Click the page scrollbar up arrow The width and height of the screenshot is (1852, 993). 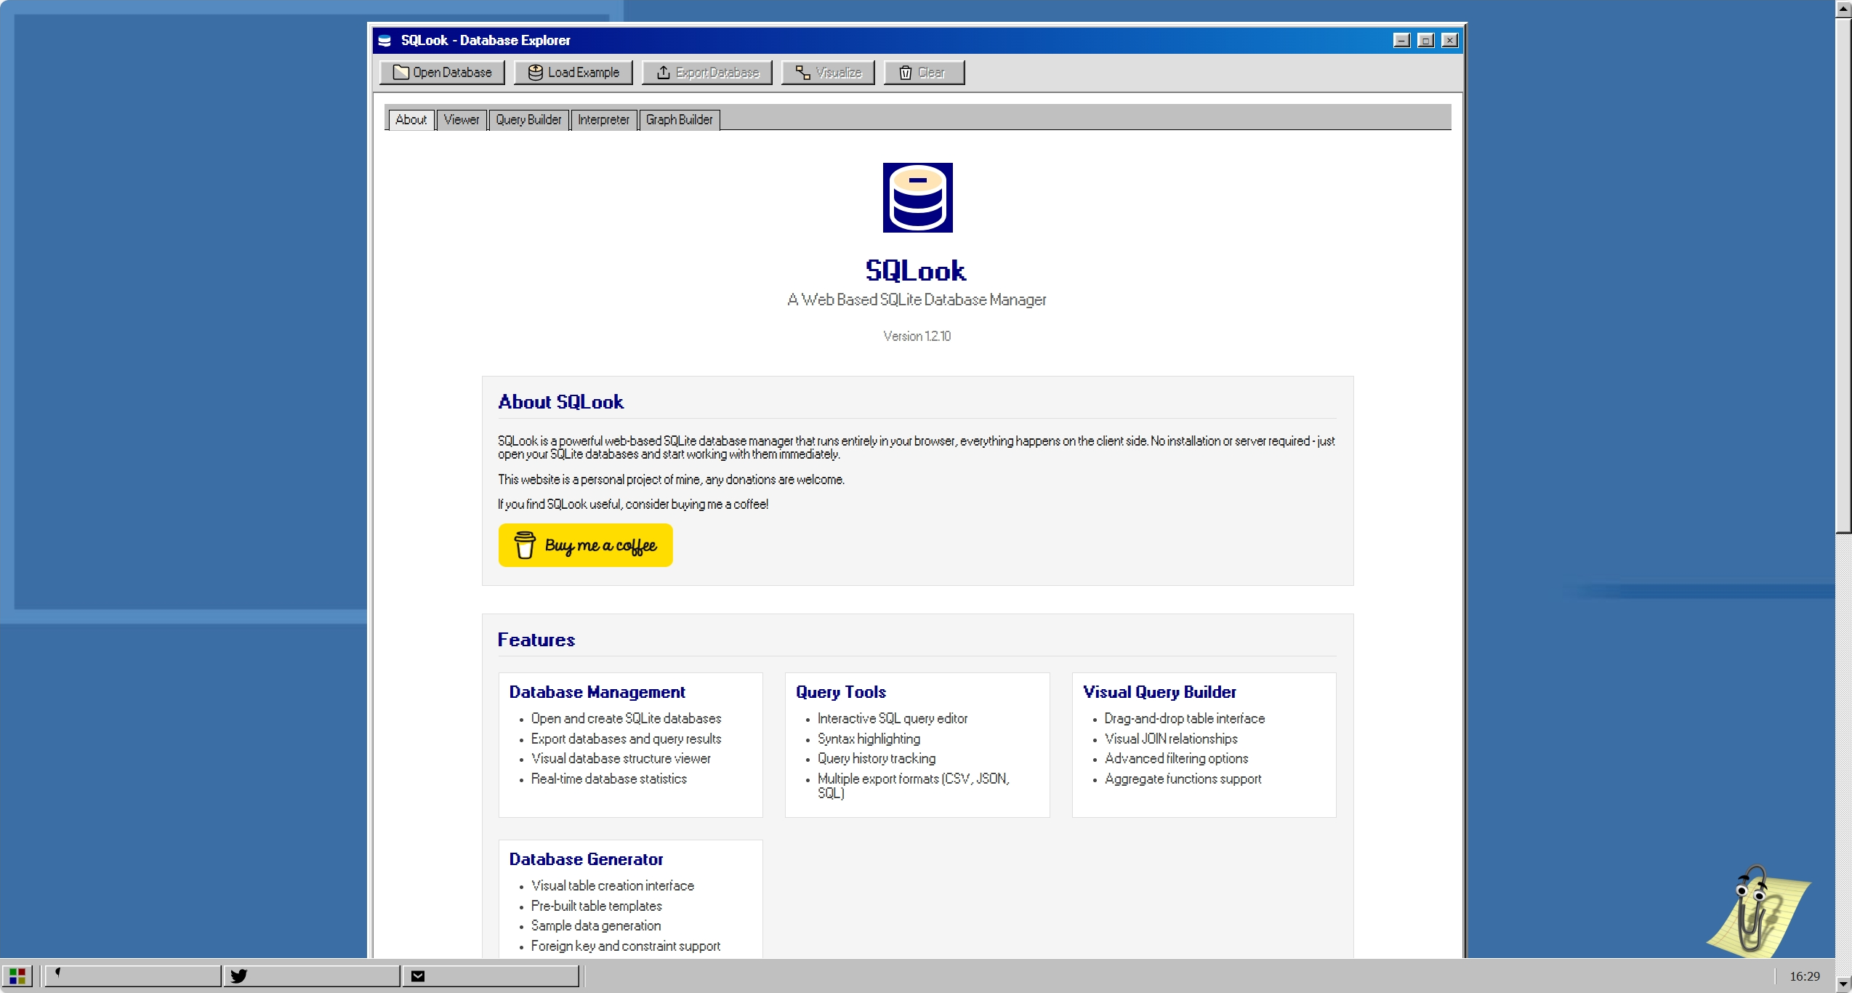(x=1843, y=8)
